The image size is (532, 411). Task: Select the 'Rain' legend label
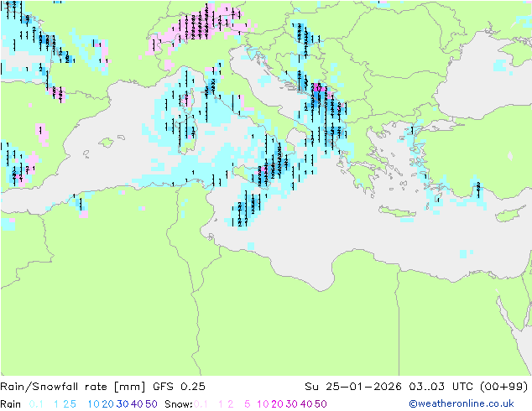point(11,404)
